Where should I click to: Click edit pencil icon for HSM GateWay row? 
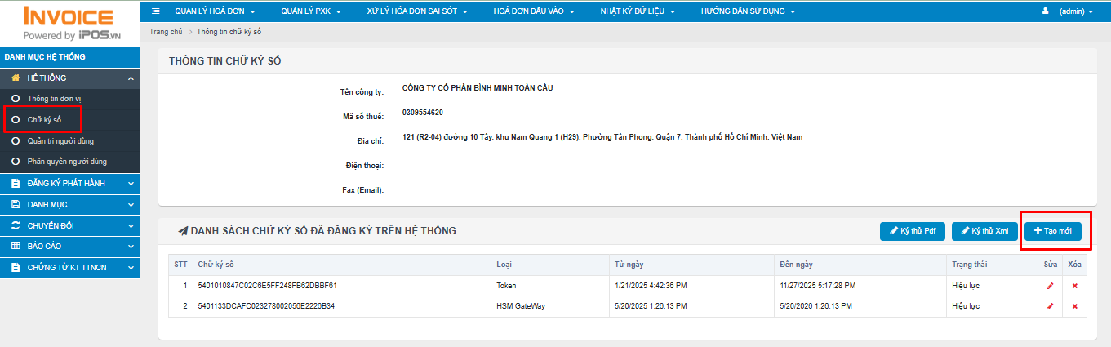[1050, 306]
